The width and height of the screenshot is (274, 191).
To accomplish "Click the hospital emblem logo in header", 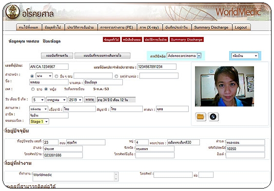I will [x=12, y=12].
